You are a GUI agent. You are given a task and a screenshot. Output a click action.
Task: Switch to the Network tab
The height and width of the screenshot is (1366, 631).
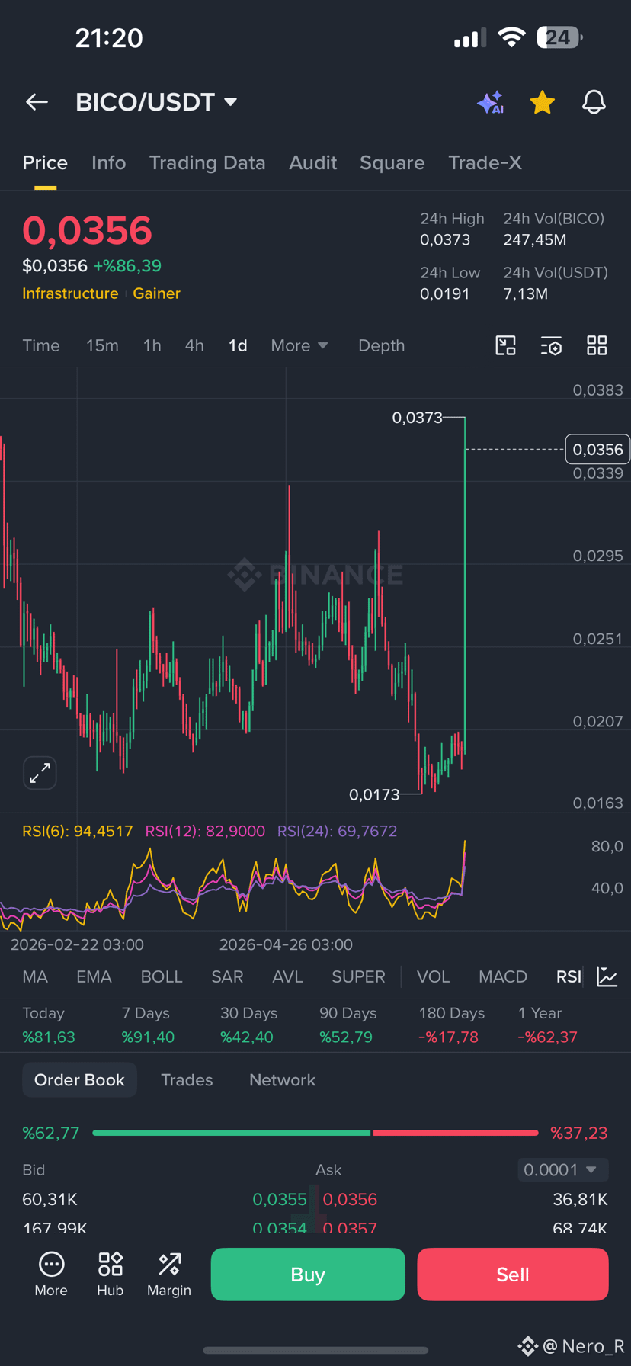click(x=282, y=1079)
